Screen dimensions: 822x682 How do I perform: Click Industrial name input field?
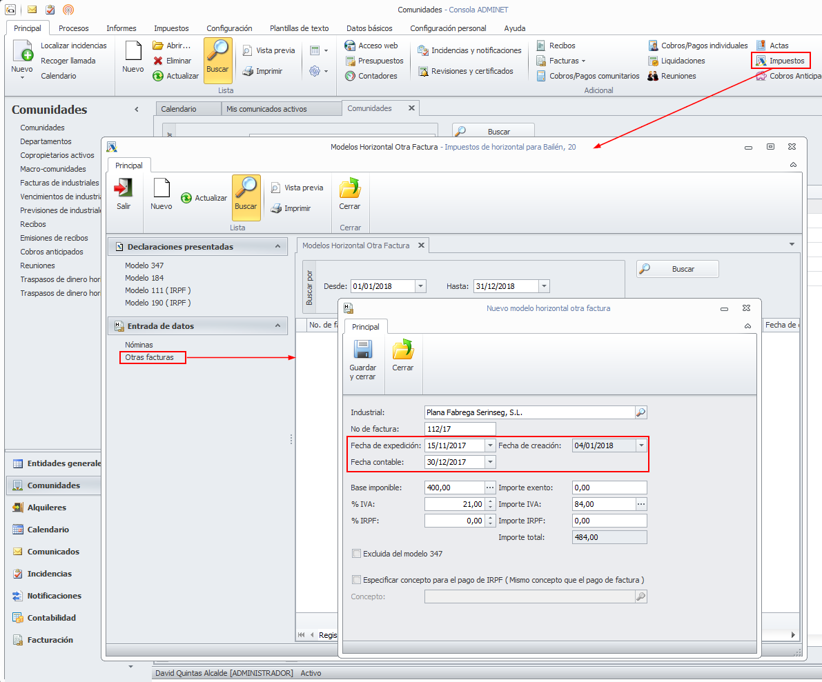coord(529,412)
